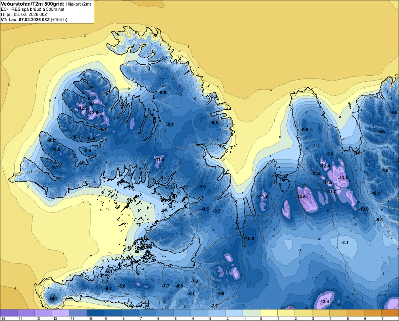Click the color scale swatch between -12 and -11
399x321 pixels.
click(x=61, y=313)
